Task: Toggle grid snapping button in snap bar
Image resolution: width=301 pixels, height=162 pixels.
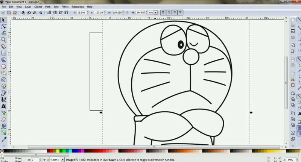Action: click(x=299, y=128)
